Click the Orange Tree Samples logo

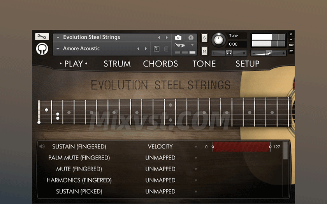tap(42, 49)
